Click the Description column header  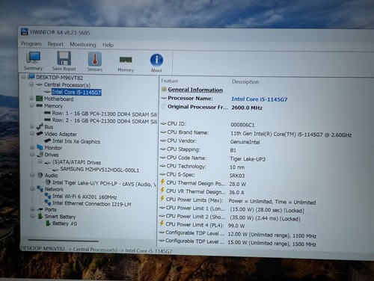pyautogui.click(x=245, y=81)
